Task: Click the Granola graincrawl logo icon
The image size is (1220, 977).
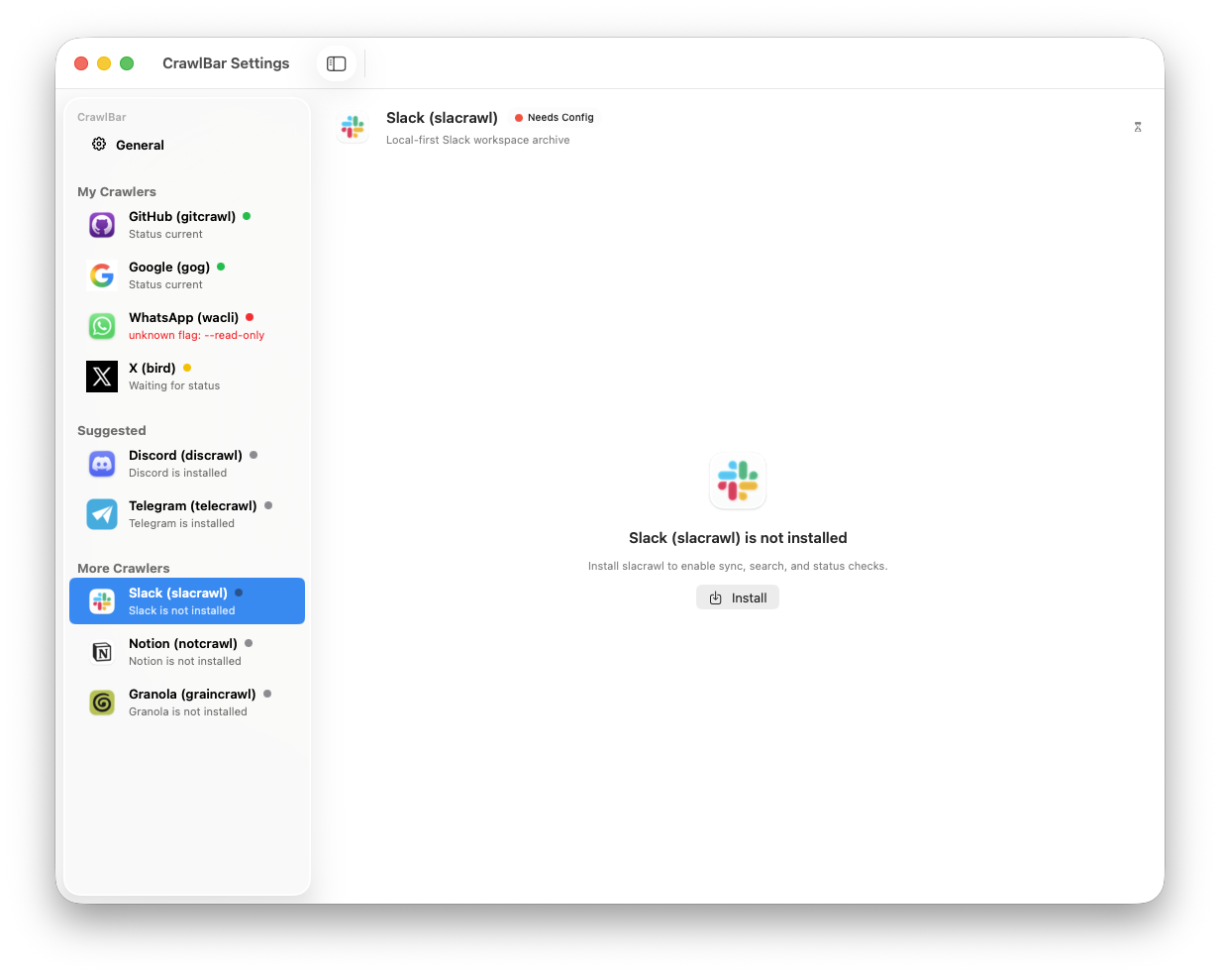Action: 102,703
